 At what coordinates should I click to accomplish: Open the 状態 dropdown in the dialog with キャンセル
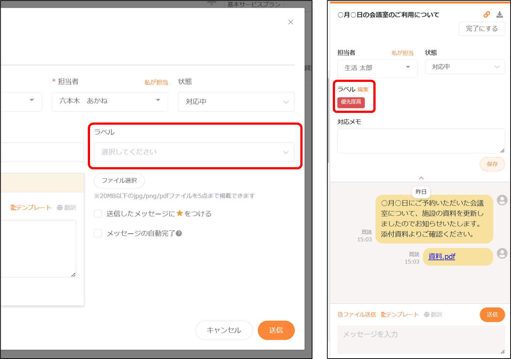point(236,101)
